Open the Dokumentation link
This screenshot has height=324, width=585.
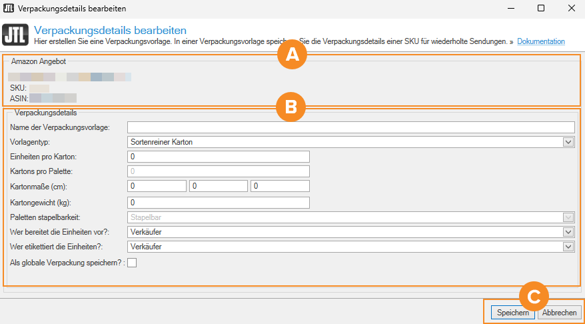coord(540,41)
